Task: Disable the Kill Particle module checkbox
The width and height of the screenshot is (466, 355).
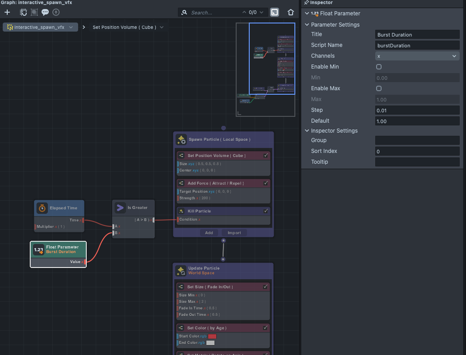Action: [x=266, y=211]
